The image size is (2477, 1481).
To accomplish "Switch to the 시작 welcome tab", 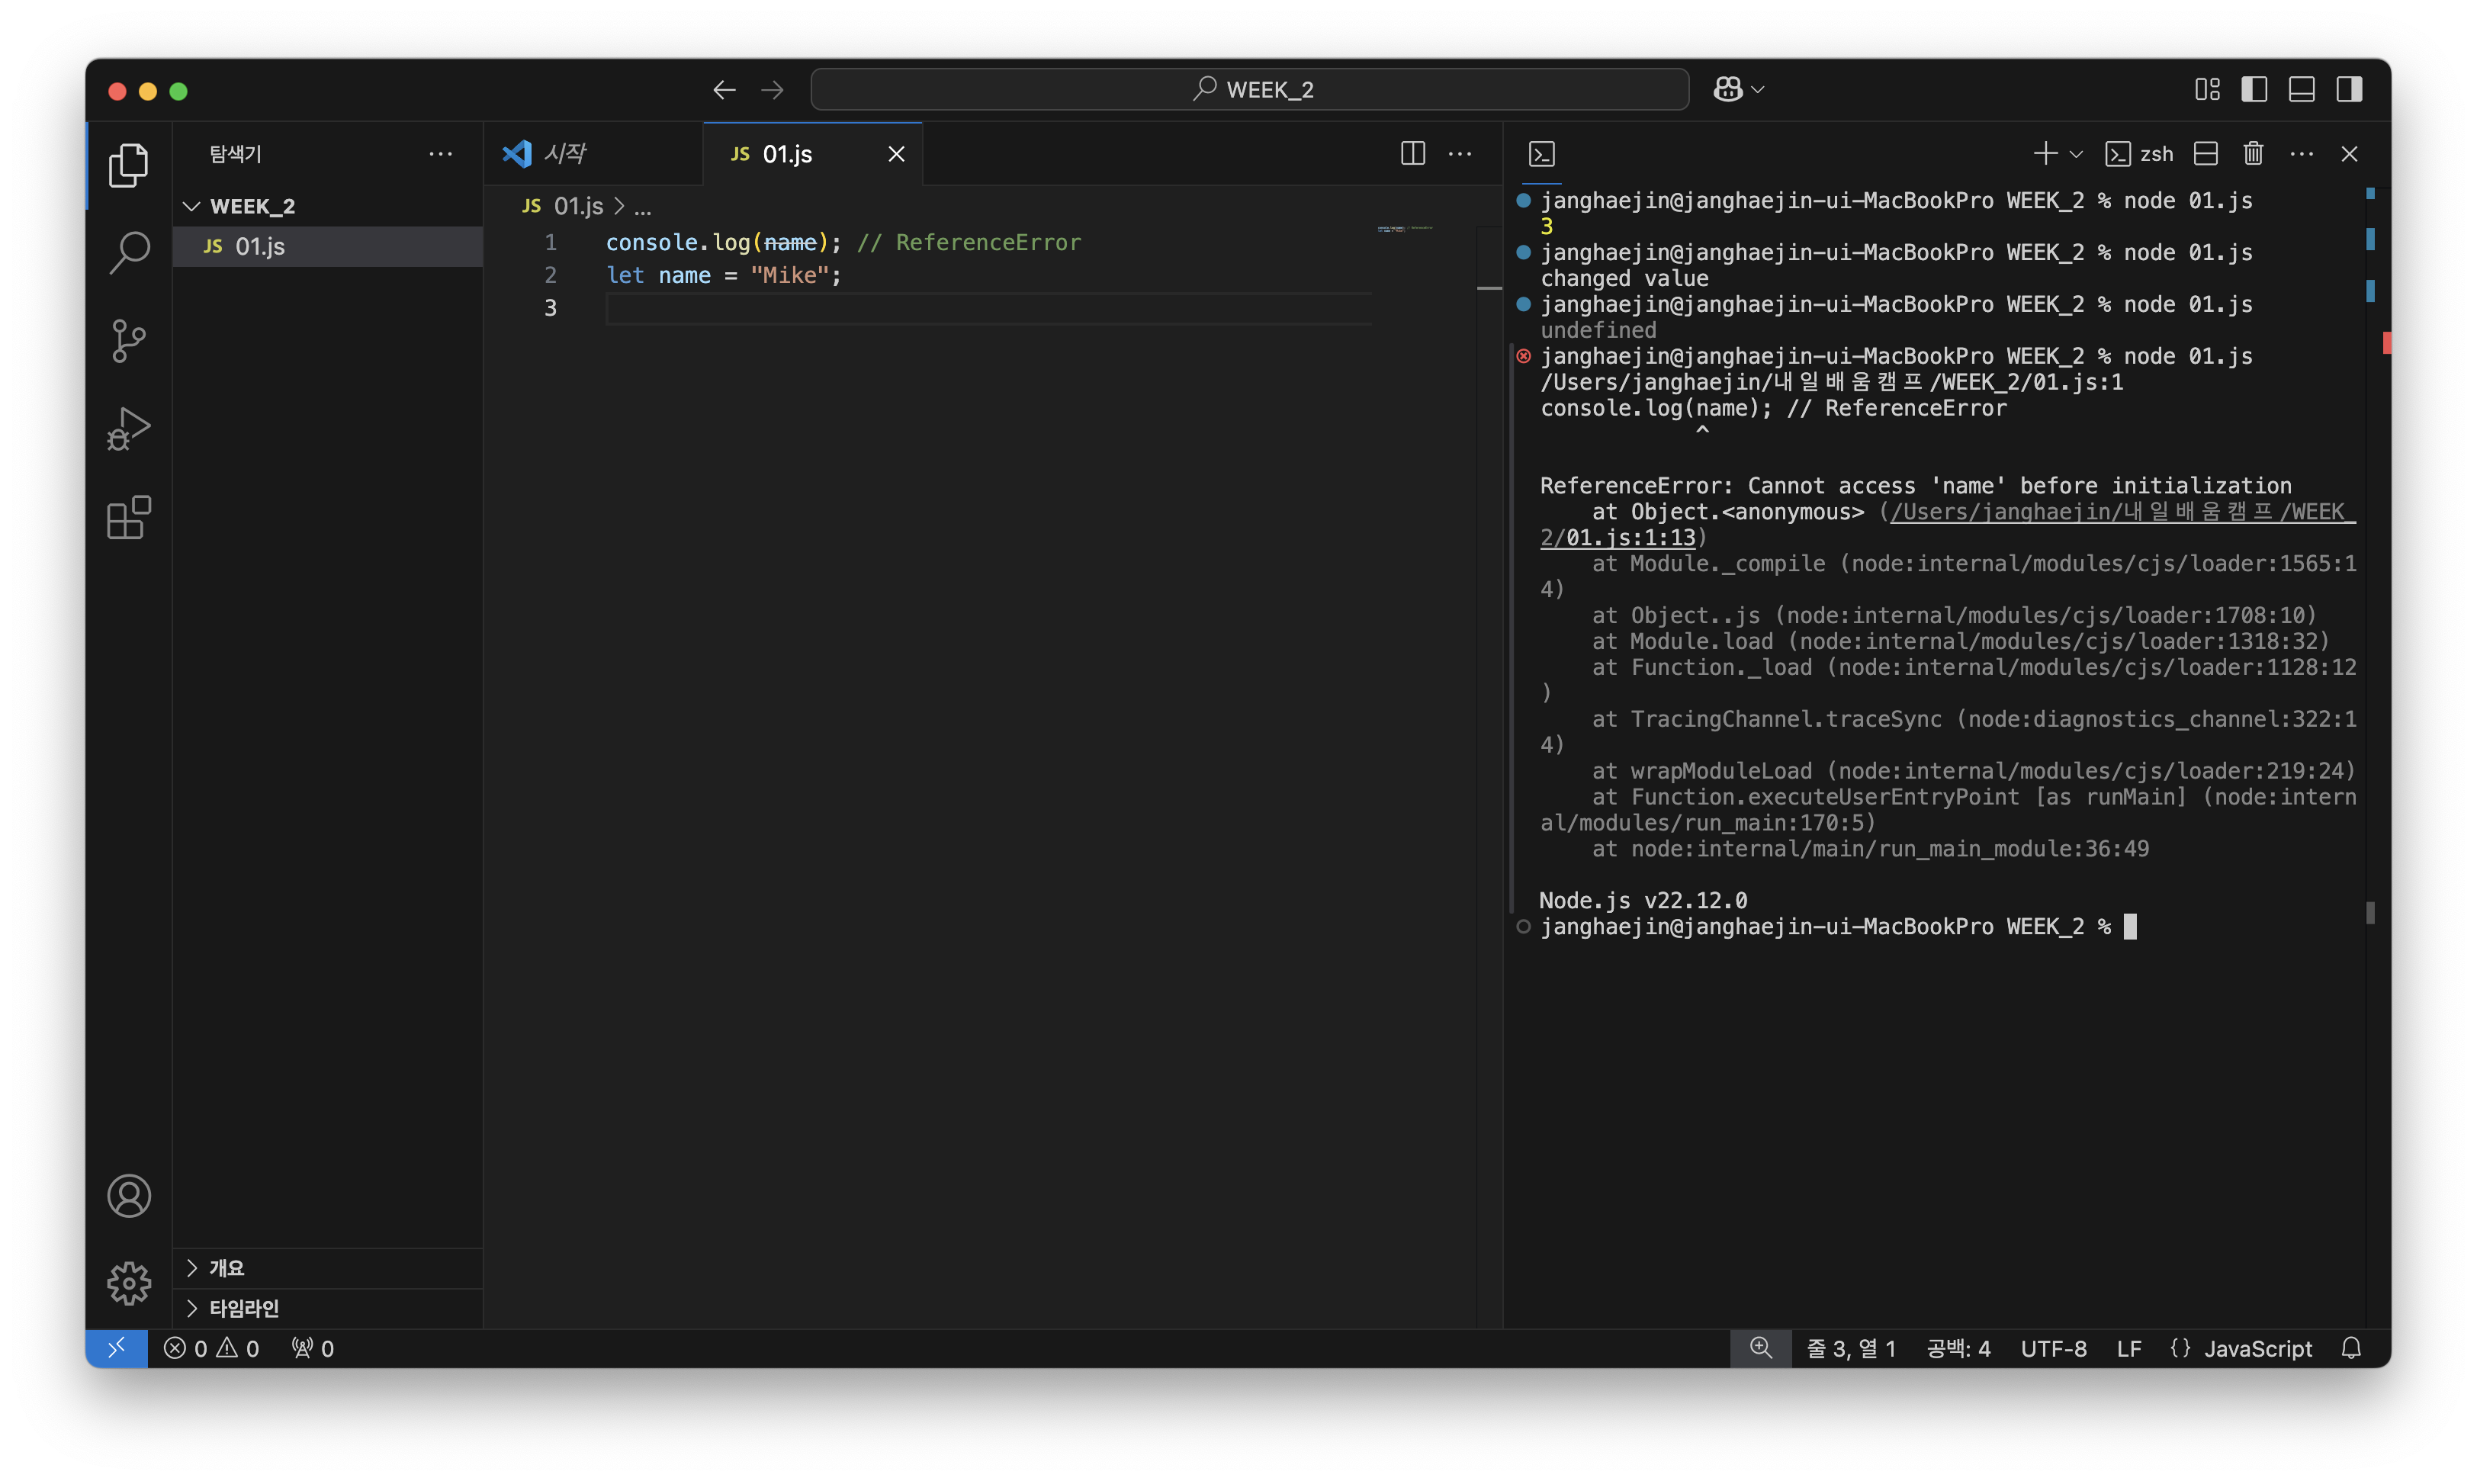I will [593, 153].
